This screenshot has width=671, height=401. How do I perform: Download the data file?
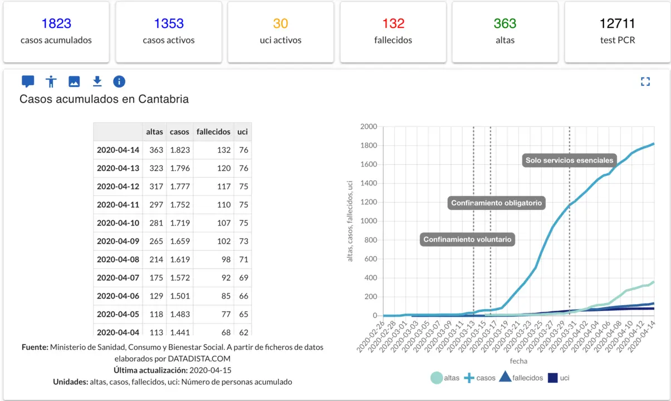(97, 81)
